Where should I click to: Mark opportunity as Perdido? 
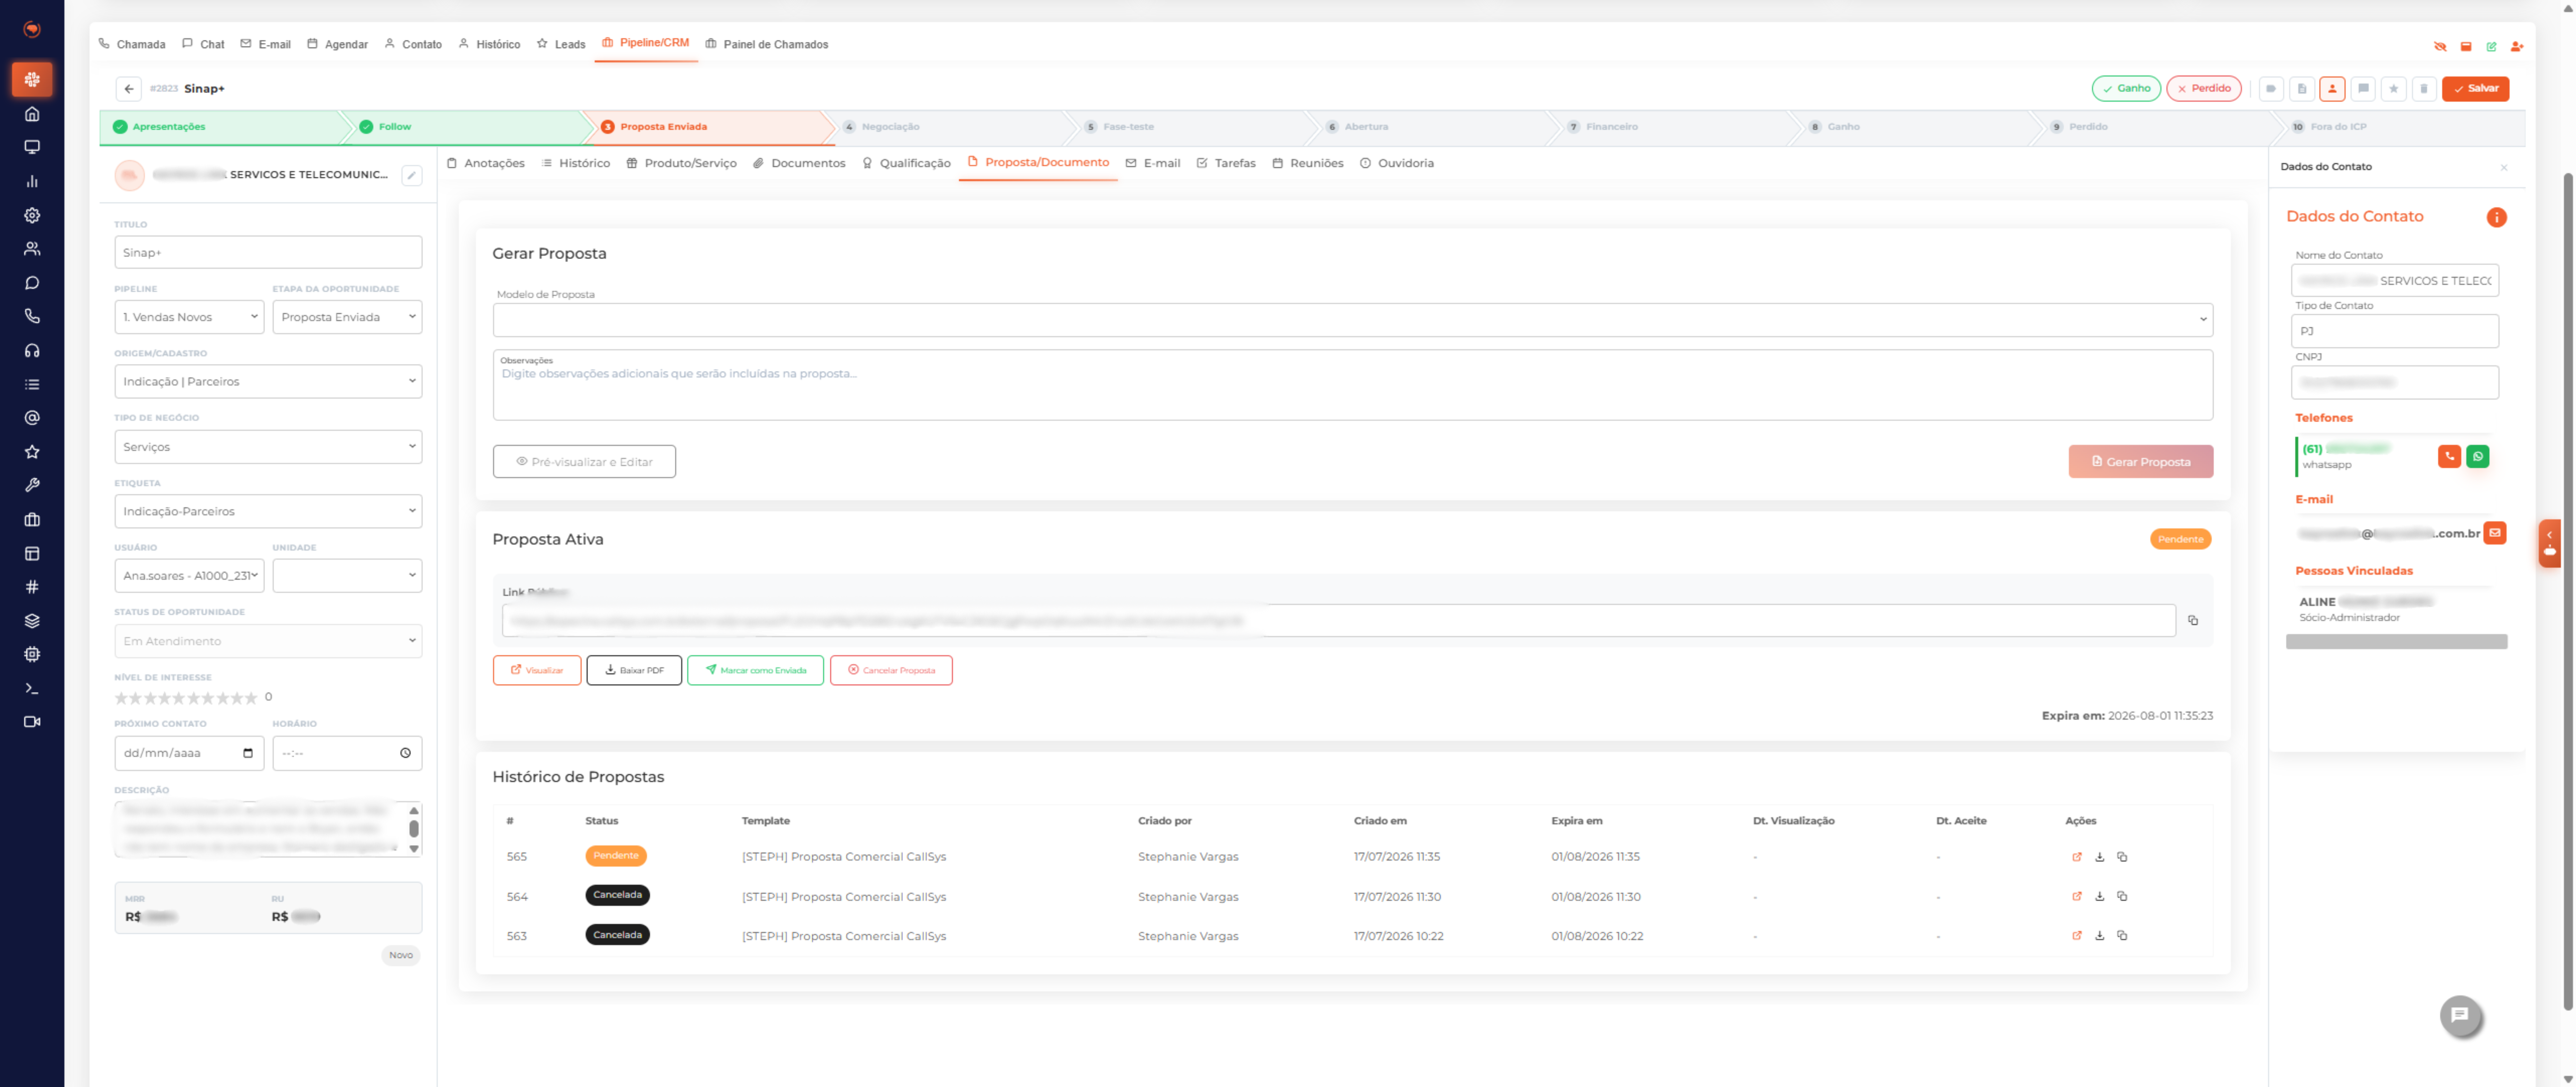click(x=2204, y=89)
